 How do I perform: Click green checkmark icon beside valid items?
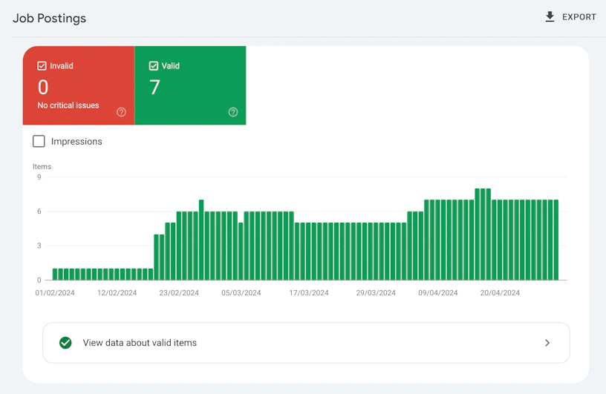coord(65,343)
